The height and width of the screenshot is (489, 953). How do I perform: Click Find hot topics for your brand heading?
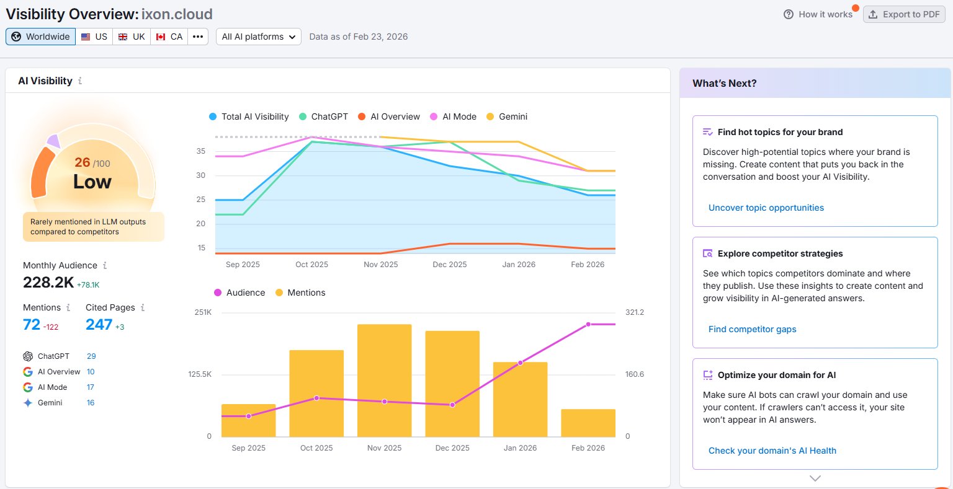pyautogui.click(x=780, y=132)
